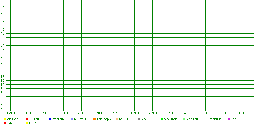Click the red swatch beside El-tot
This screenshot has height=127, width=254.
pyautogui.click(x=4, y=123)
